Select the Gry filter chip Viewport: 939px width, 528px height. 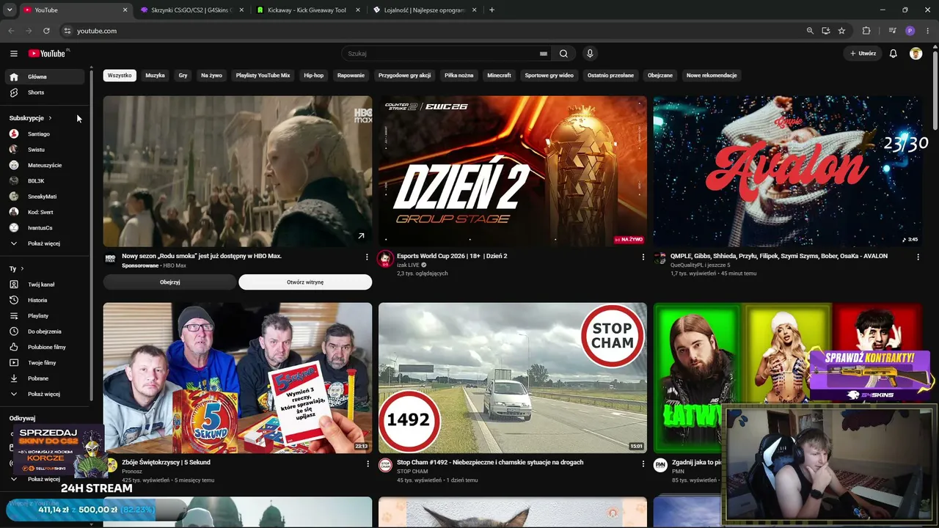click(183, 76)
